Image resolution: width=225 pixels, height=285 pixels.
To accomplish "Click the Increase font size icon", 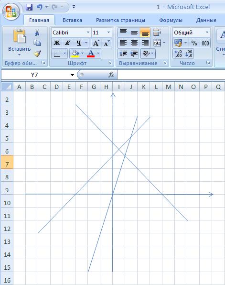I will point(96,43).
